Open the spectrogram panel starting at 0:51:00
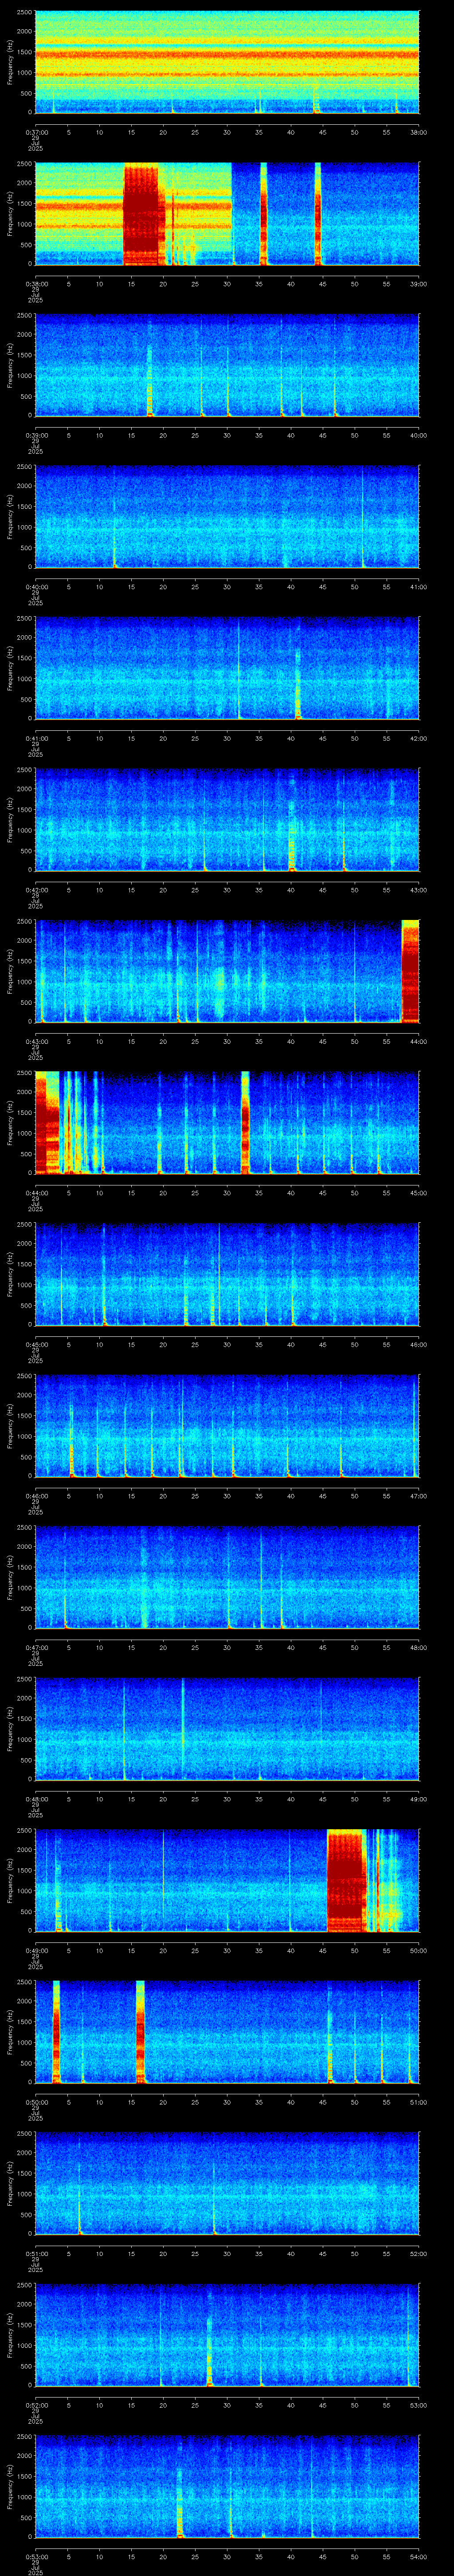This screenshot has height=2576, width=454. pyautogui.click(x=227, y=2183)
